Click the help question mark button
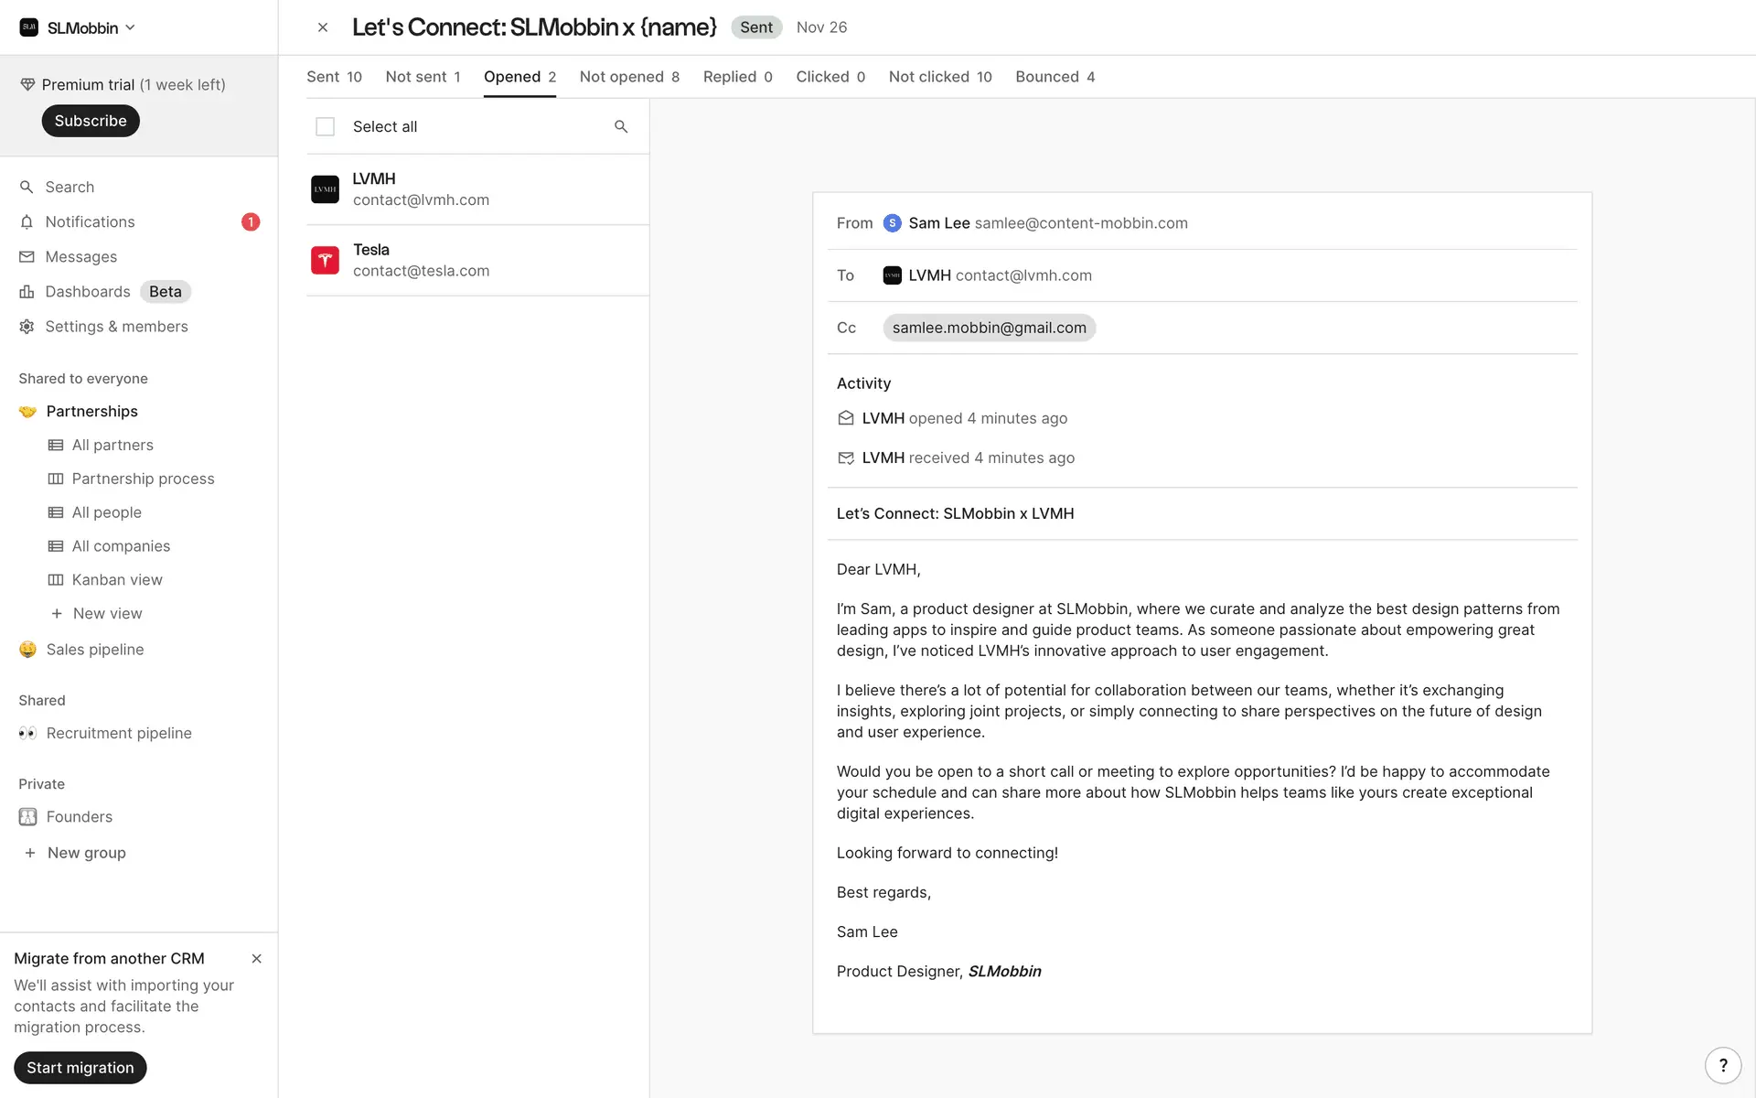The height and width of the screenshot is (1098, 1756). coord(1722,1065)
